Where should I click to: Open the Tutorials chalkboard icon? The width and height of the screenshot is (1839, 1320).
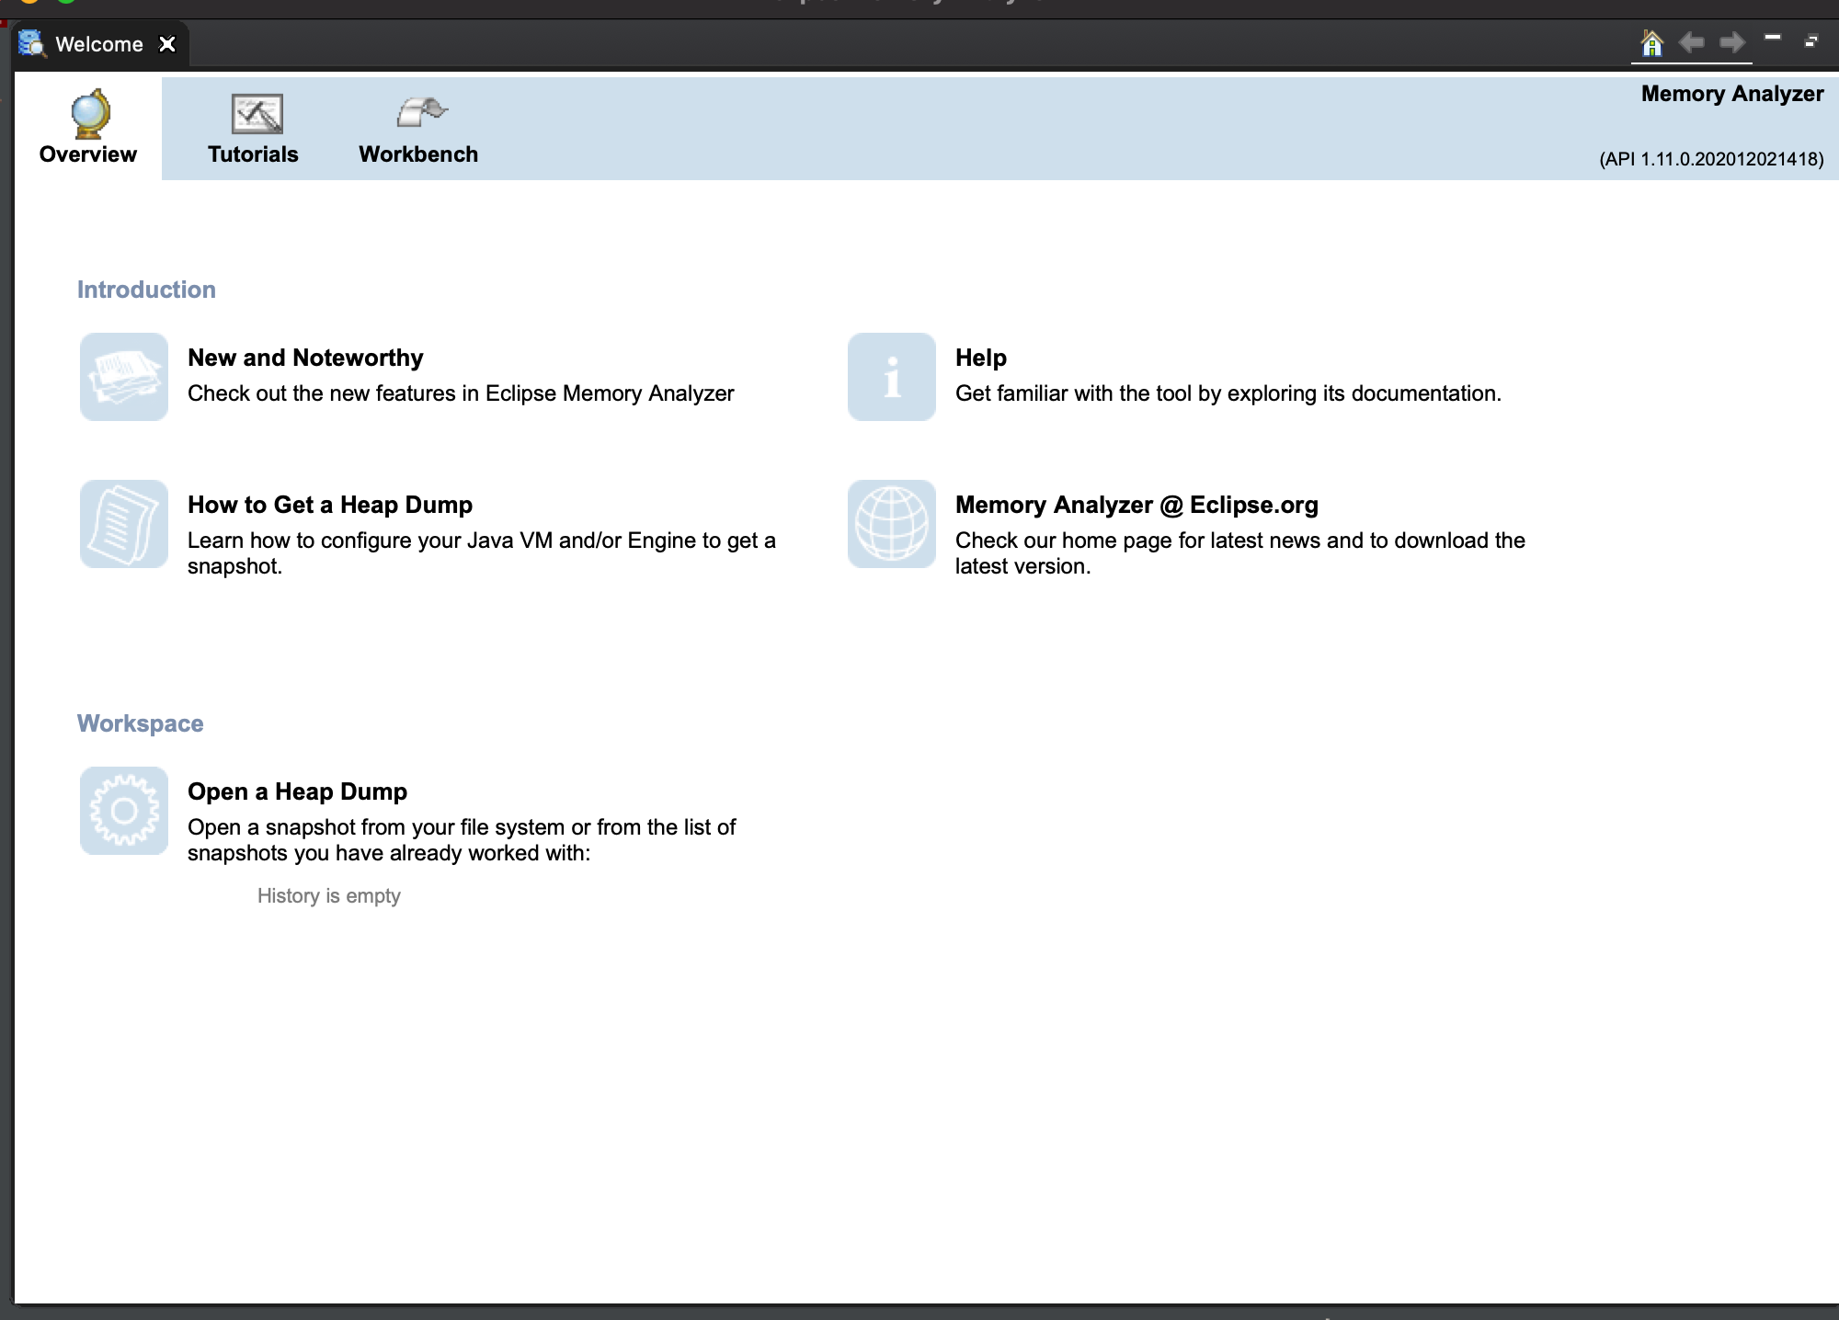coord(257,114)
